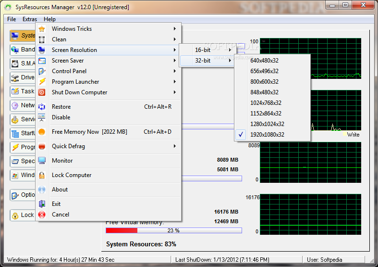Click the blue info icon beside About
Image resolution: width=378 pixels, height=267 pixels.
coord(42,190)
